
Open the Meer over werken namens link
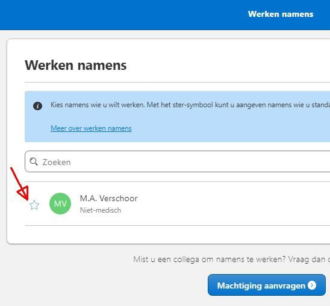91,128
